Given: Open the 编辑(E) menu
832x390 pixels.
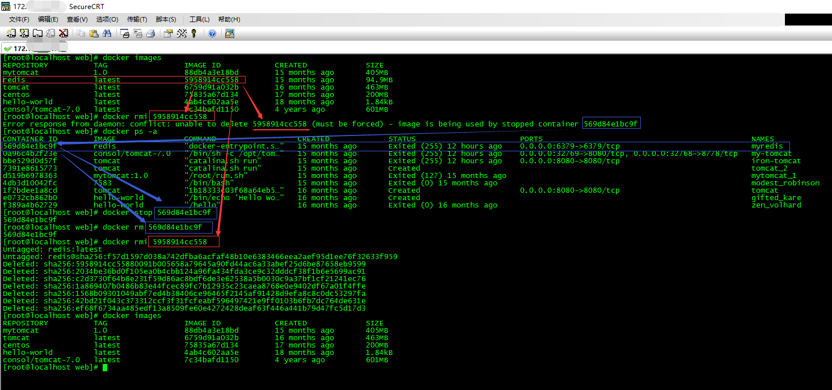Looking at the screenshot, I should click(48, 19).
